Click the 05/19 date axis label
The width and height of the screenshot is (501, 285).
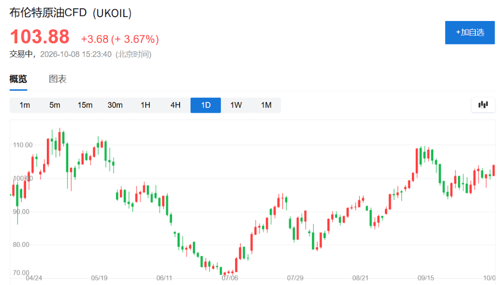pyautogui.click(x=99, y=278)
